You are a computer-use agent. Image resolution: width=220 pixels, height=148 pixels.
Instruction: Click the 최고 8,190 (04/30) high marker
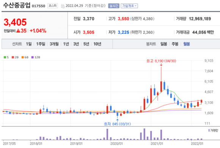pyautogui.click(x=161, y=61)
